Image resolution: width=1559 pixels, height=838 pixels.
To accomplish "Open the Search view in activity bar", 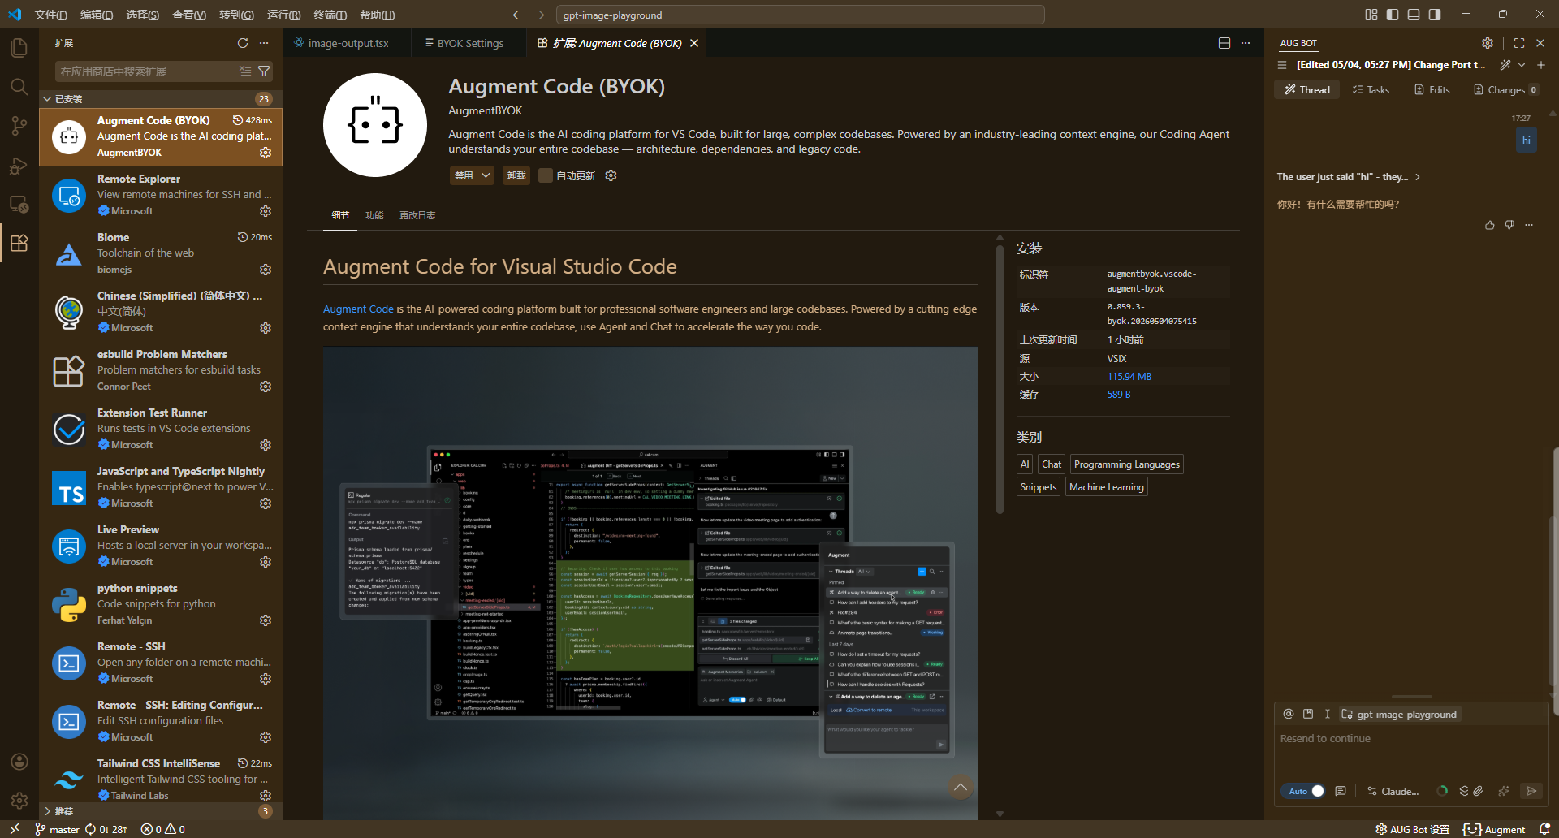I will 19,87.
